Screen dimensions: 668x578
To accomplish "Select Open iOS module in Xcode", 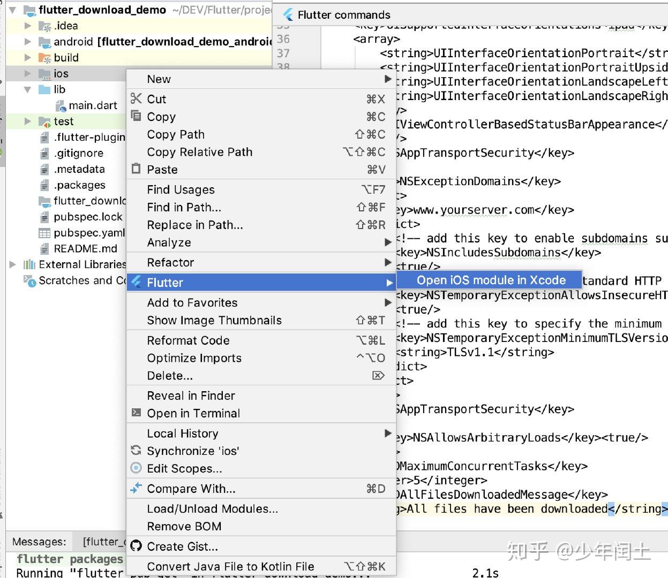I will [490, 280].
